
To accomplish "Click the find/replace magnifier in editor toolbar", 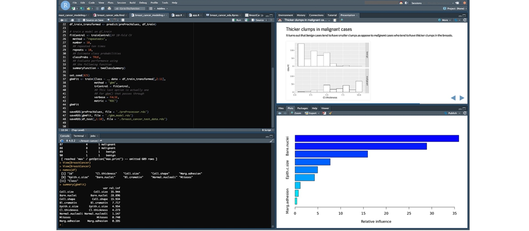I will pyautogui.click(x=109, y=20).
